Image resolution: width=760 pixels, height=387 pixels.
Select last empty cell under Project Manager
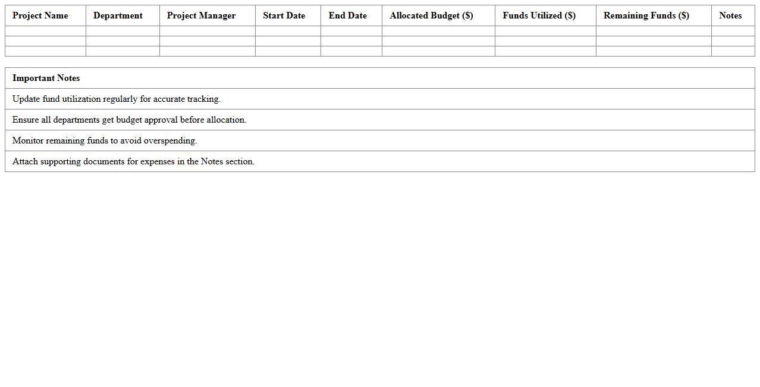tap(208, 51)
